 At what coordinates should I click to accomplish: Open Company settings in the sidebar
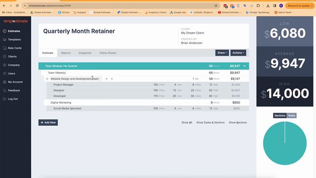[11, 65]
